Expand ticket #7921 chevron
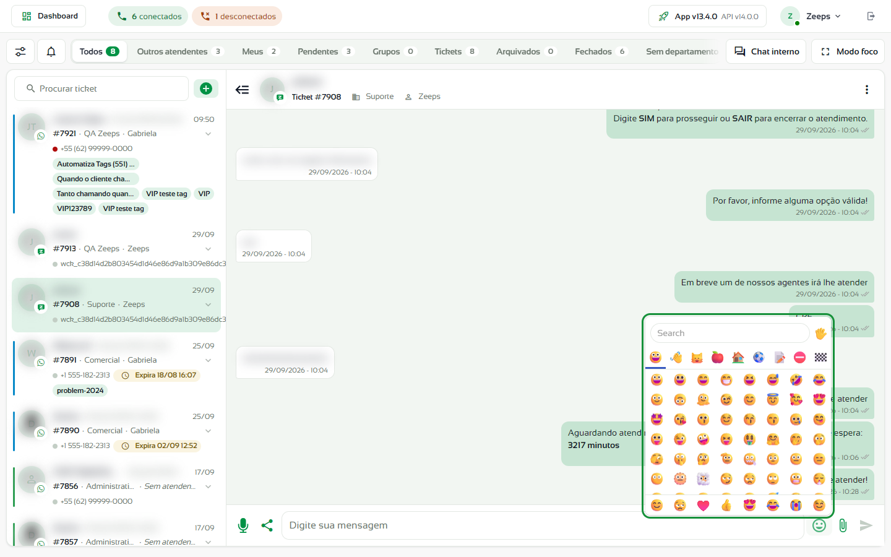The image size is (891, 557). coord(208,134)
